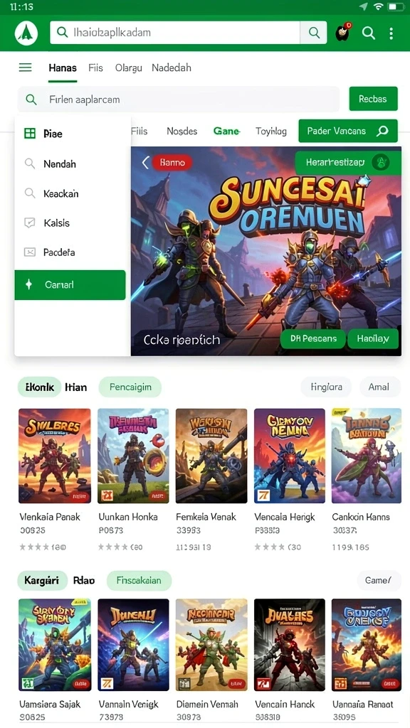
Task: Open the Piae grid menu entry
Action: coord(70,134)
